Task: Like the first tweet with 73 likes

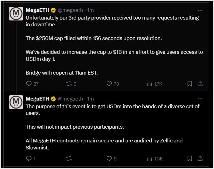Action: pos(109,84)
